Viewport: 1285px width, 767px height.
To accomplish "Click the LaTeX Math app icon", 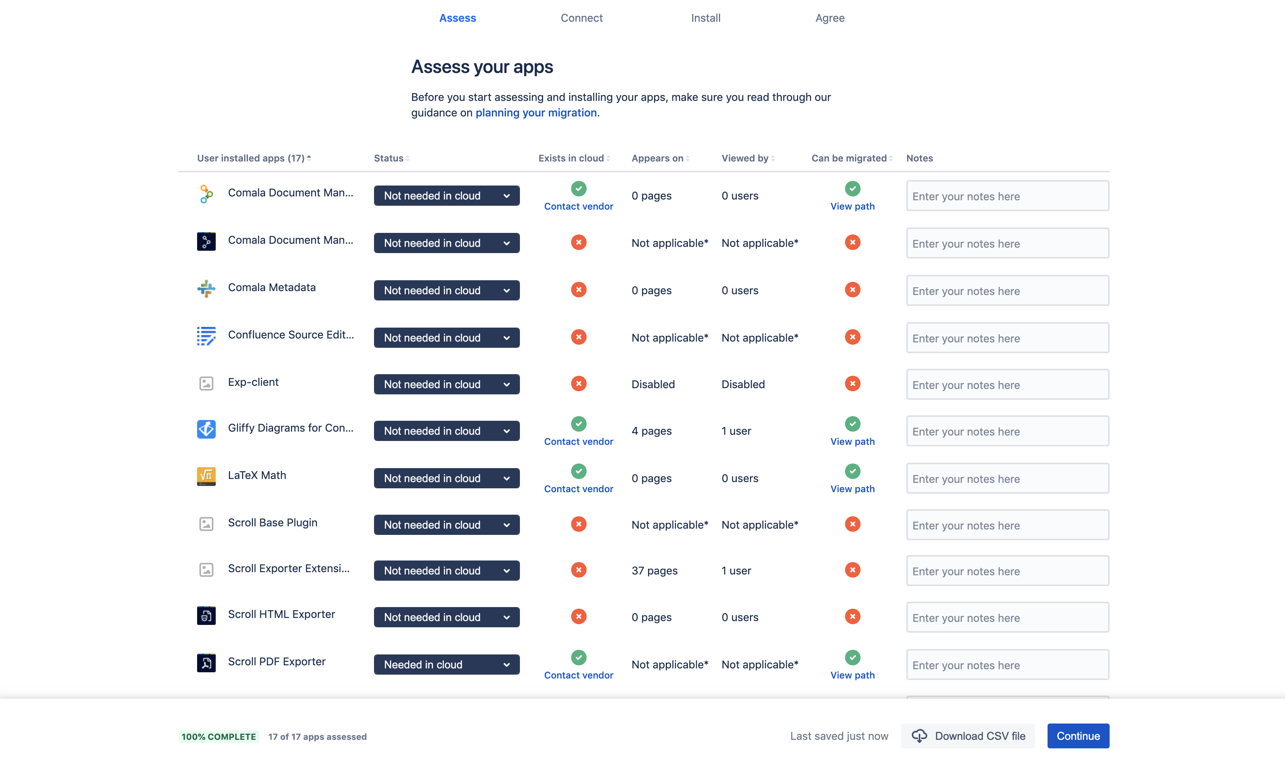I will (206, 476).
